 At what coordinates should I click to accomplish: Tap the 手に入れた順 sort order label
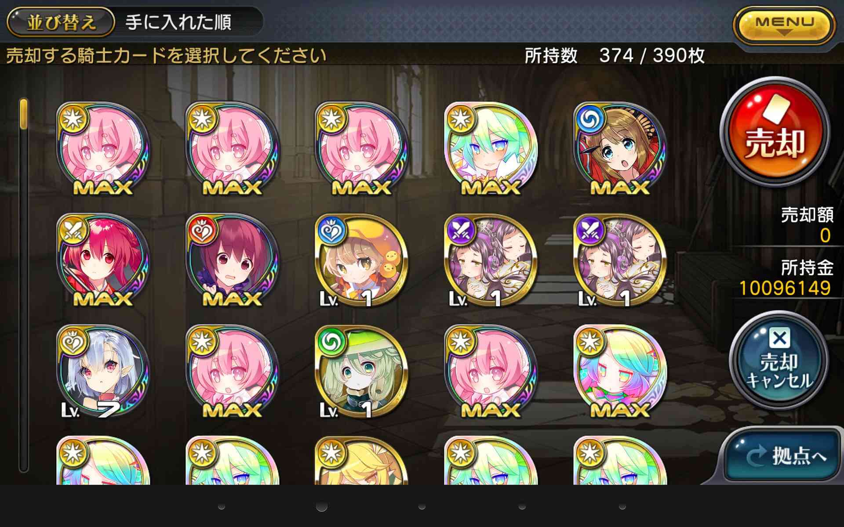[178, 22]
